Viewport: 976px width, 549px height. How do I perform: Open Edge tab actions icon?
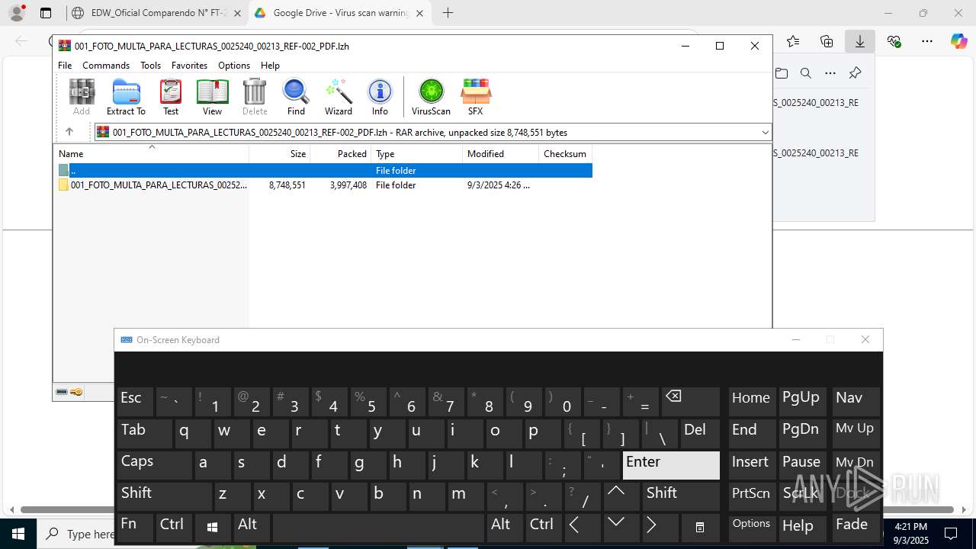click(46, 13)
